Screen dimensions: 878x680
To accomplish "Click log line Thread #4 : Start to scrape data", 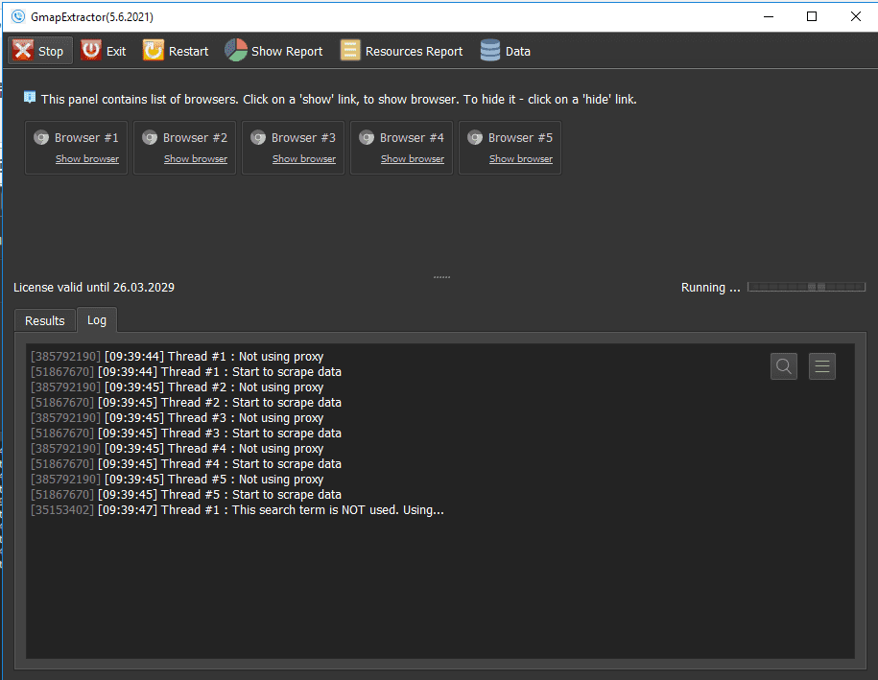I will point(186,464).
